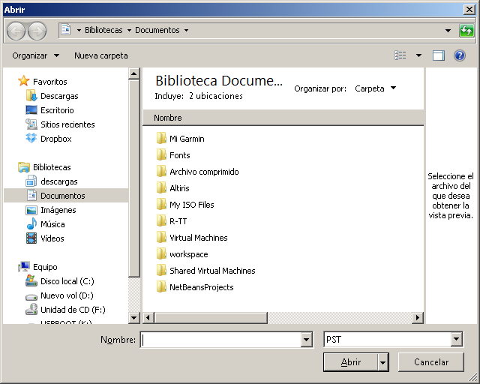Image resolution: width=480 pixels, height=384 pixels.
Task: Click the file list scroll left arrow
Action: click(x=148, y=317)
